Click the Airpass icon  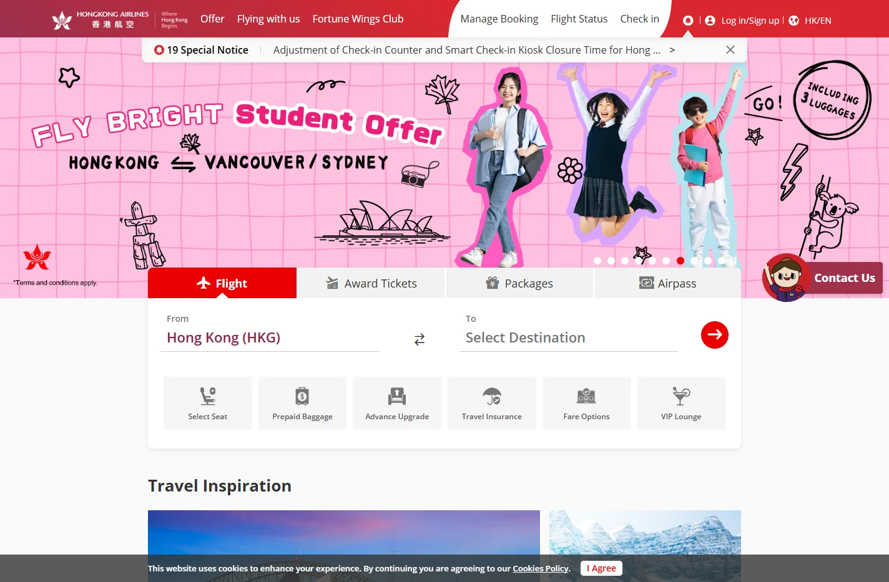pyautogui.click(x=646, y=283)
